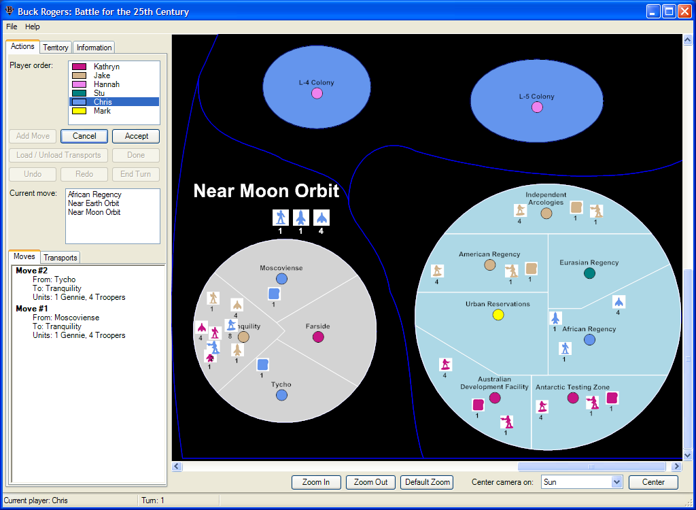This screenshot has width=696, height=510.
Task: Click the magenta gennie in Antarctic Testing Zone
Action: pos(592,403)
